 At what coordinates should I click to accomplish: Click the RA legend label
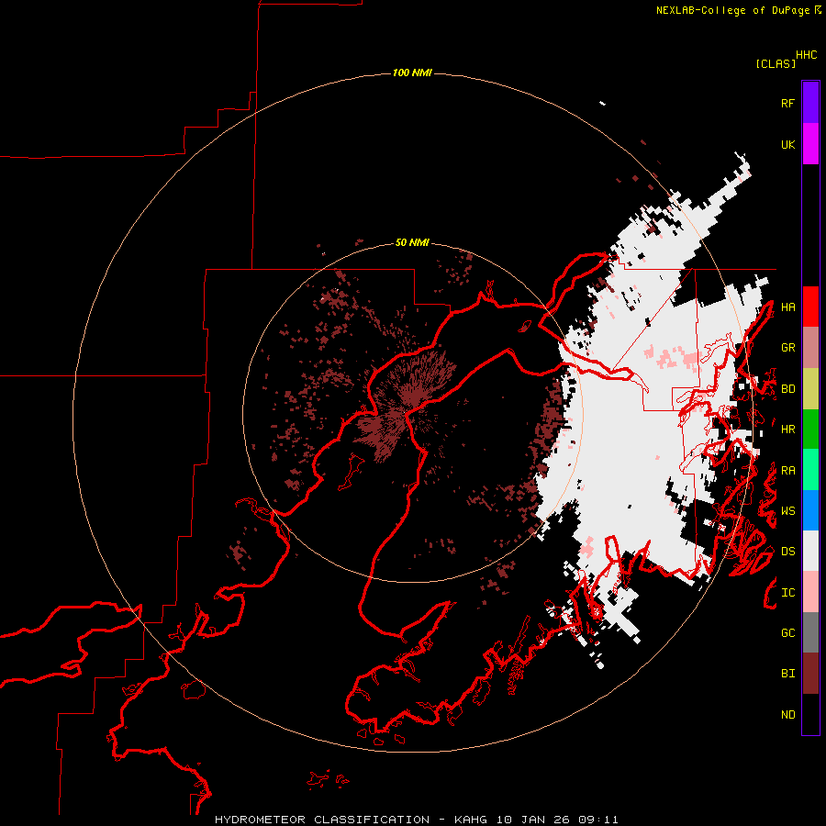[787, 471]
